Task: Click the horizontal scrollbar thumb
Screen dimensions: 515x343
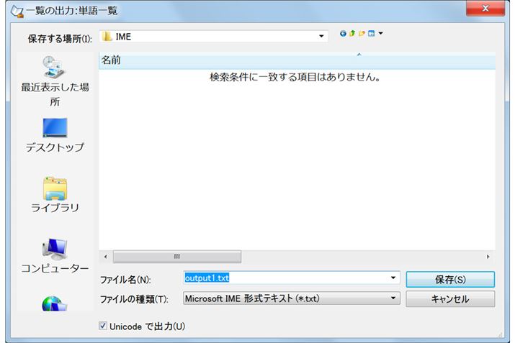Action: pos(177,257)
